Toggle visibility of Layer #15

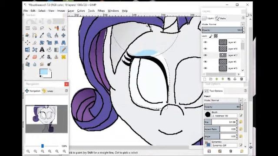pos(205,68)
